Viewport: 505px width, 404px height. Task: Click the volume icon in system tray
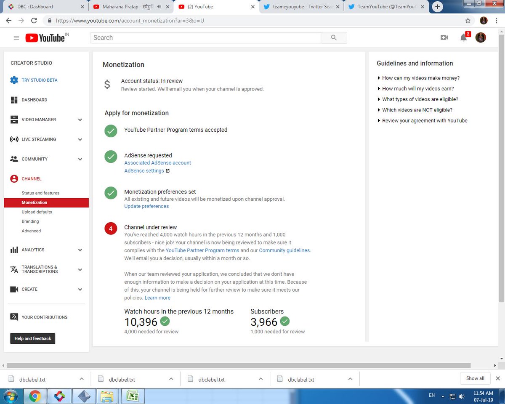(x=462, y=396)
